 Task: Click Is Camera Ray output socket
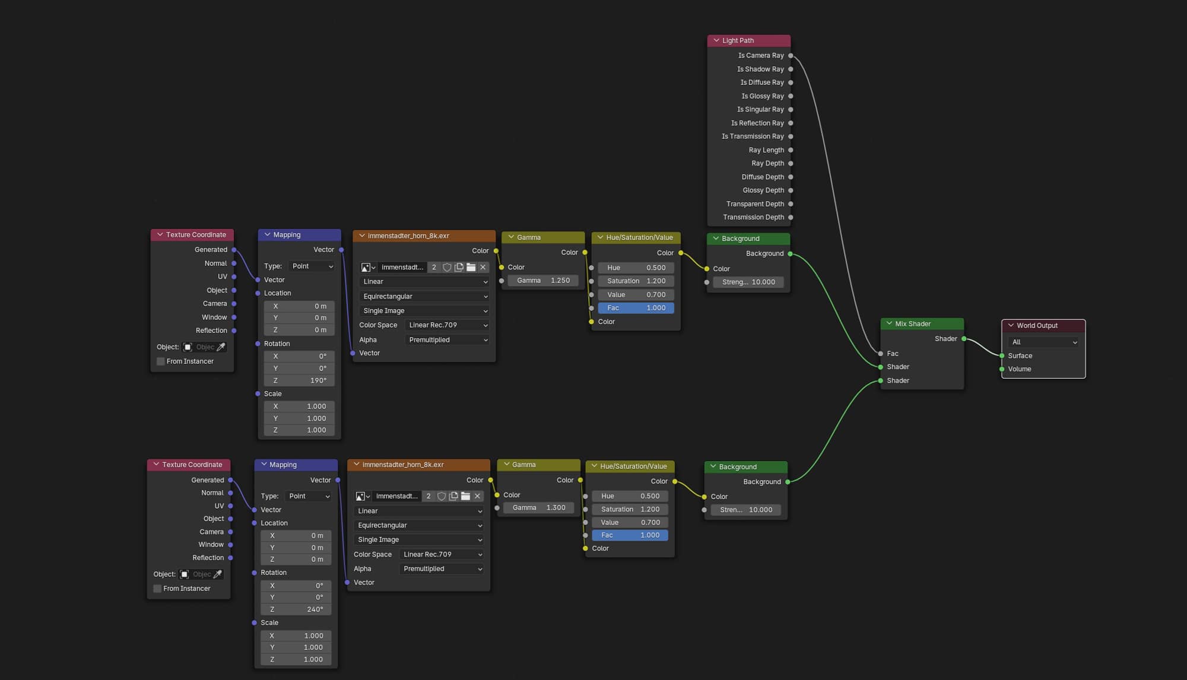(791, 56)
